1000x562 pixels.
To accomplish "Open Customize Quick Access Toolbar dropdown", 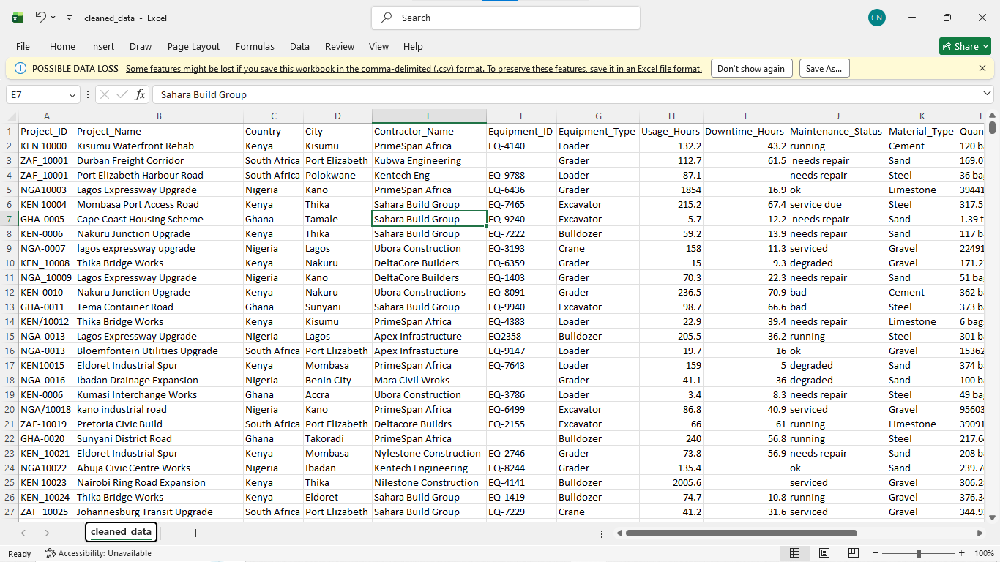I will 69,18.
